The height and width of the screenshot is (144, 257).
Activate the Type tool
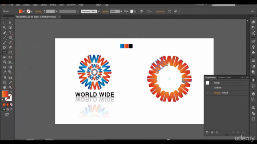(x=10, y=33)
